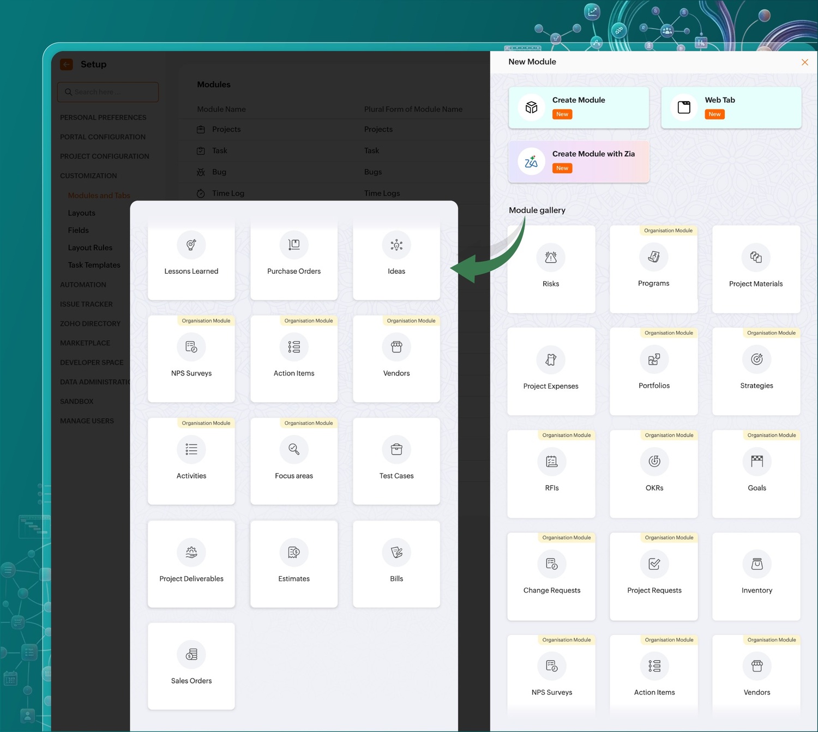
Task: Pick the Project Materials module icon
Action: point(756,258)
